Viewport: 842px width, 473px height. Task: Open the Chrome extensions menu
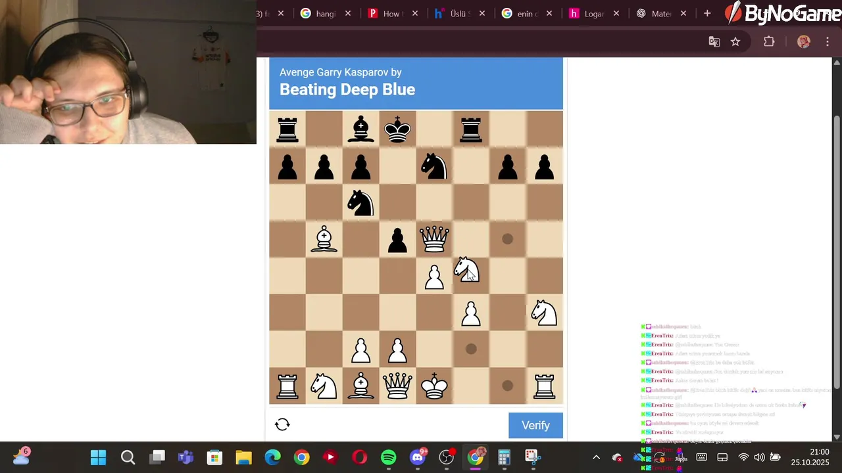tap(769, 41)
